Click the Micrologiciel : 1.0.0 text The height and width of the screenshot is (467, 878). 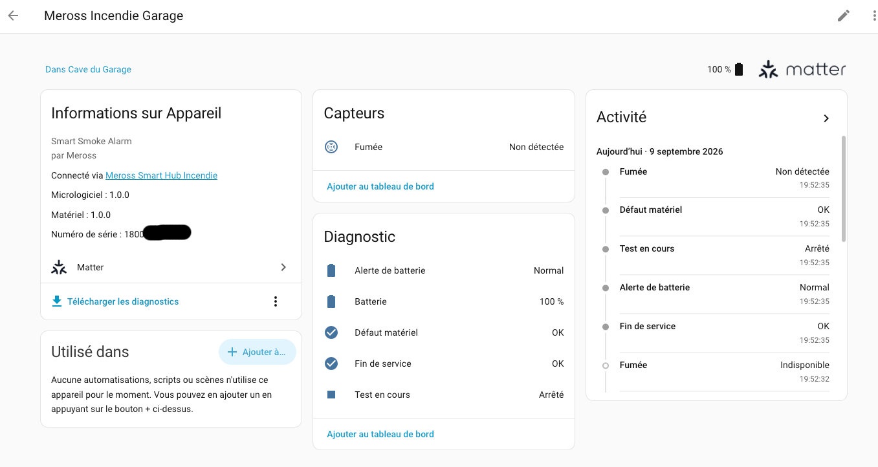click(x=90, y=195)
